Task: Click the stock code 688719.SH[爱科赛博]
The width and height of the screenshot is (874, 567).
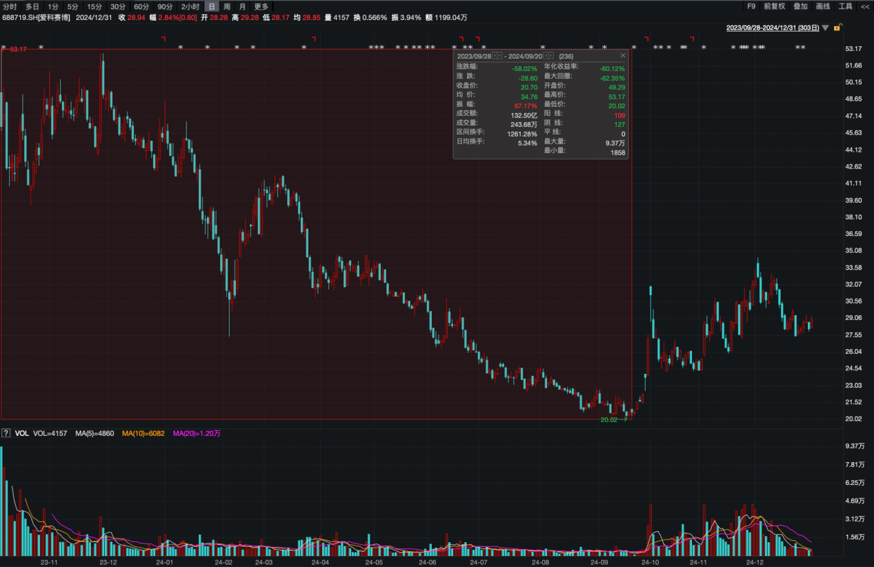Action: pos(36,17)
